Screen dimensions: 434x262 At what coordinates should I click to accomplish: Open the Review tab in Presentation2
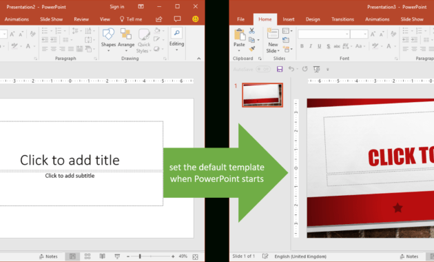point(81,19)
